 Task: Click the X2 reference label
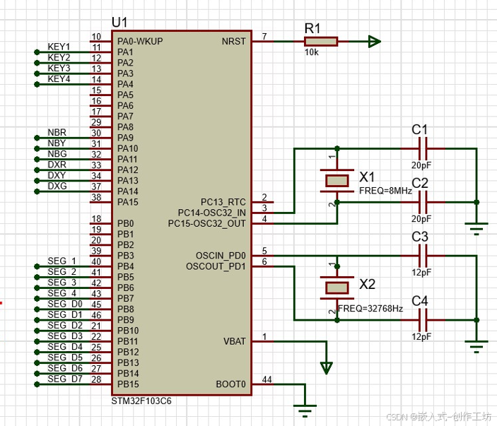point(368,284)
